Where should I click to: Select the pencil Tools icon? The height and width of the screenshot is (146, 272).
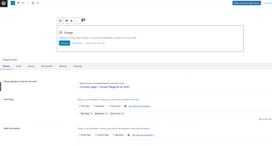(x=18, y=3)
